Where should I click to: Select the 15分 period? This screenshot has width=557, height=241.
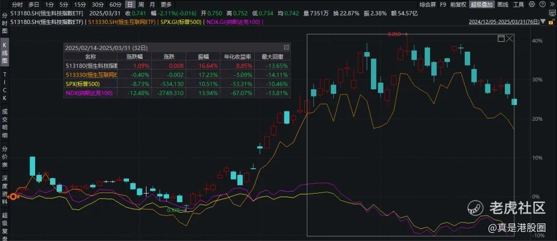[80, 5]
